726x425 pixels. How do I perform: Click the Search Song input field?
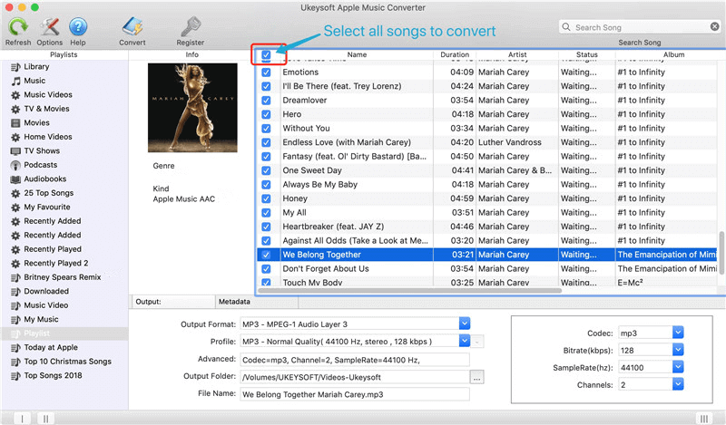point(639,27)
